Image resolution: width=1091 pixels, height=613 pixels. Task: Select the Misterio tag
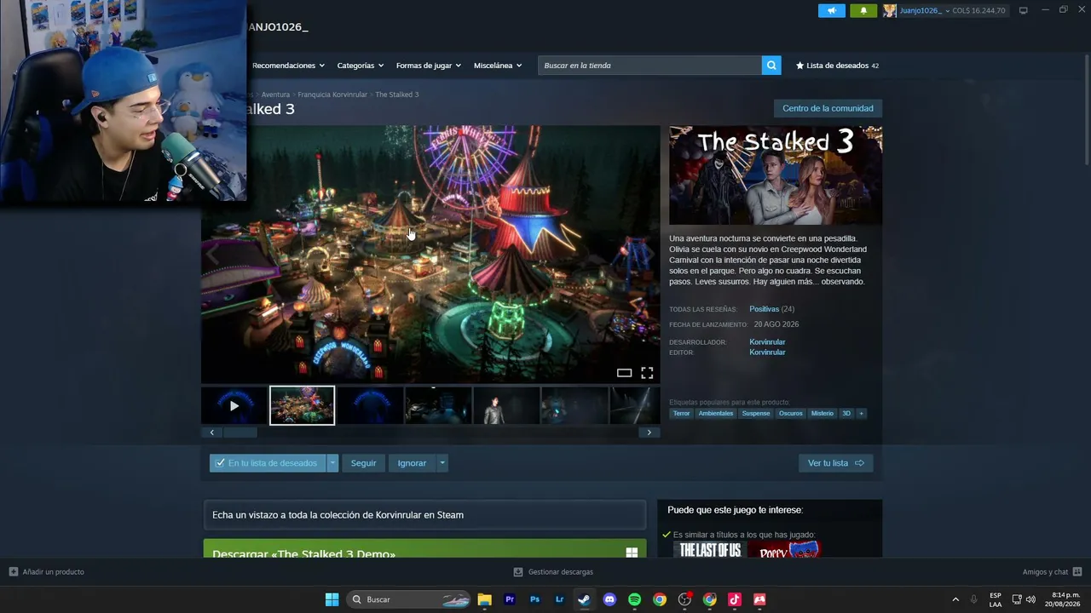tap(823, 414)
